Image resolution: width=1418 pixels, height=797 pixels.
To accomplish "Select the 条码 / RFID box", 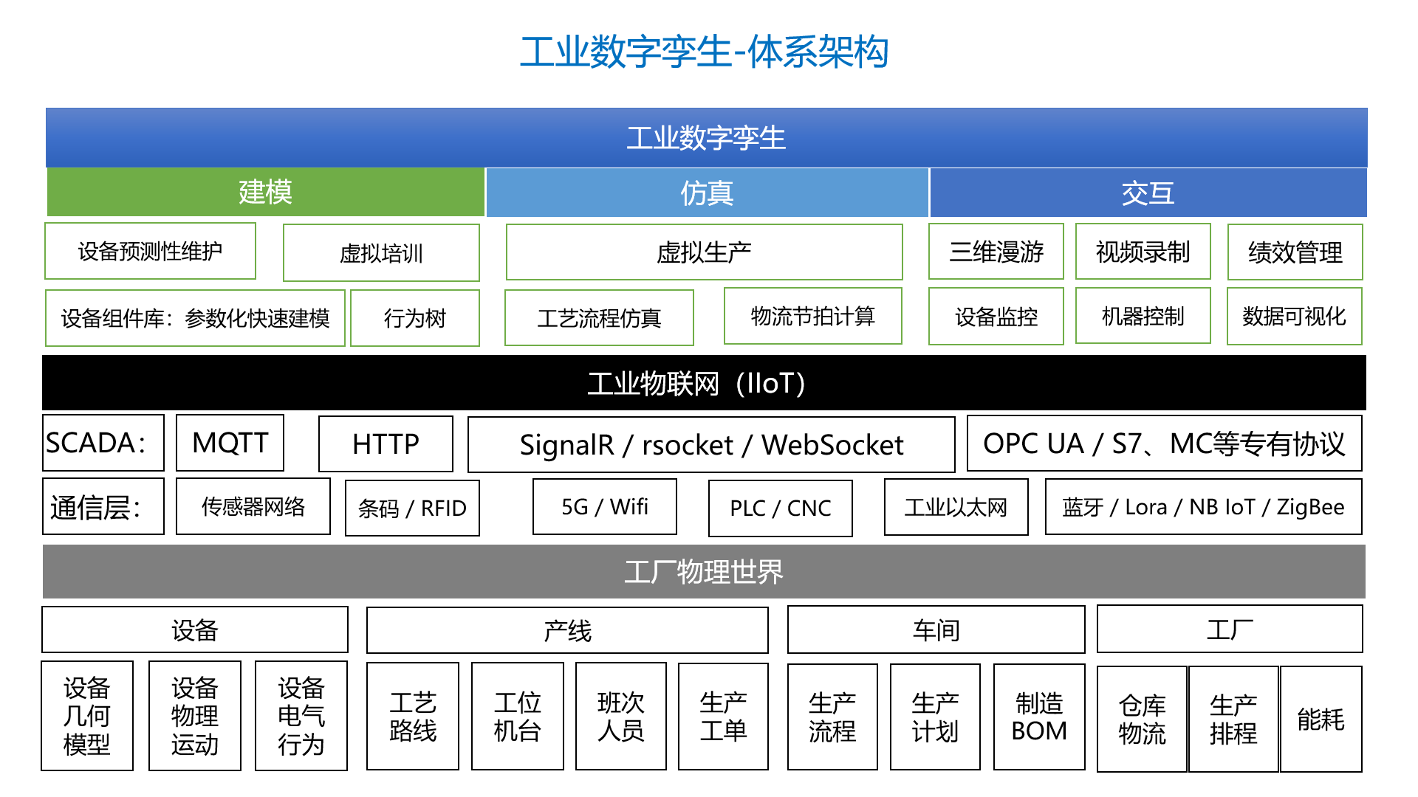I will [x=412, y=508].
